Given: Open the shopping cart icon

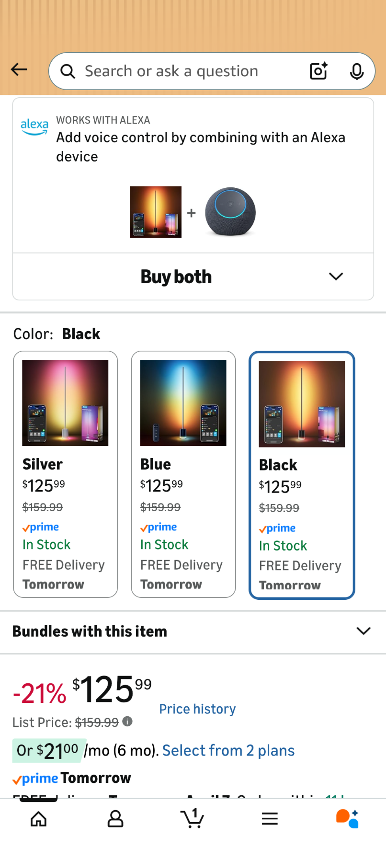Looking at the screenshot, I should [193, 819].
